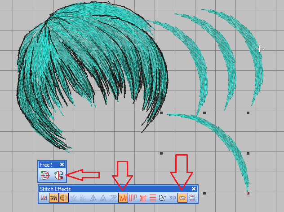Click the red dotted rectangle fill icon
Image resolution: width=284 pixels, height=212 pixels.
pyautogui.click(x=143, y=198)
